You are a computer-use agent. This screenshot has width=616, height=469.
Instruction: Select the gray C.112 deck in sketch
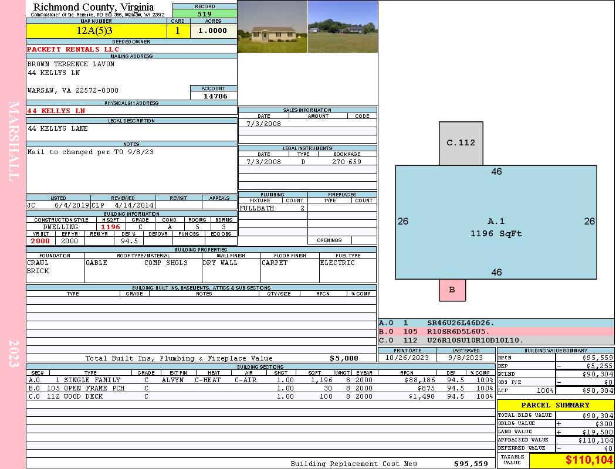tap(461, 143)
